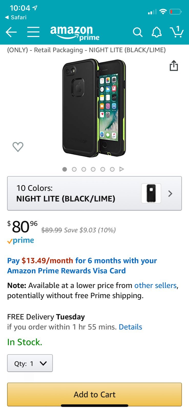The width and height of the screenshot is (189, 411).
Task: Tap Amazon Prime Rewards Visa Card offer
Action: click(x=82, y=266)
